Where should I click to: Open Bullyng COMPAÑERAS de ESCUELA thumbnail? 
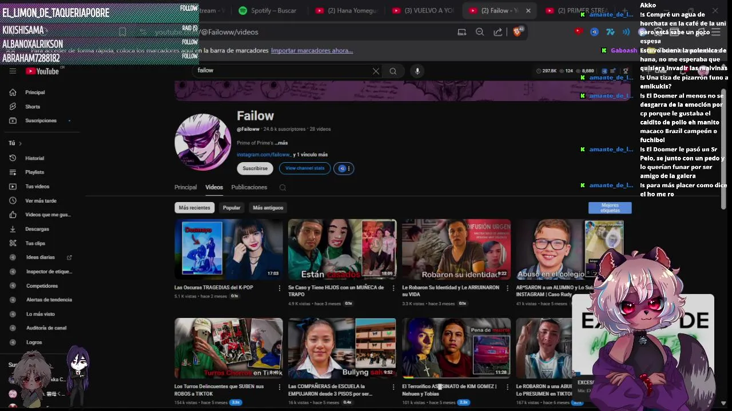(342, 348)
